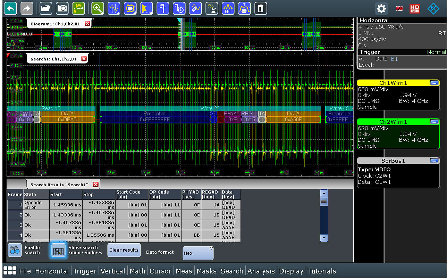Toggle Enable search binoculars button
The height and width of the screenshot is (278, 447).
[x=15, y=250]
